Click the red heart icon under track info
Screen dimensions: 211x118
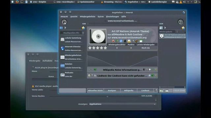[x=113, y=41]
